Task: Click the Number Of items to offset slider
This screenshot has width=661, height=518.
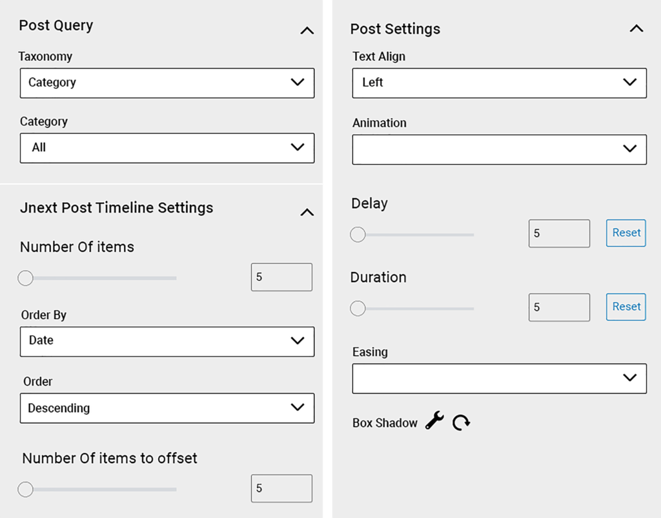Action: pos(97,490)
